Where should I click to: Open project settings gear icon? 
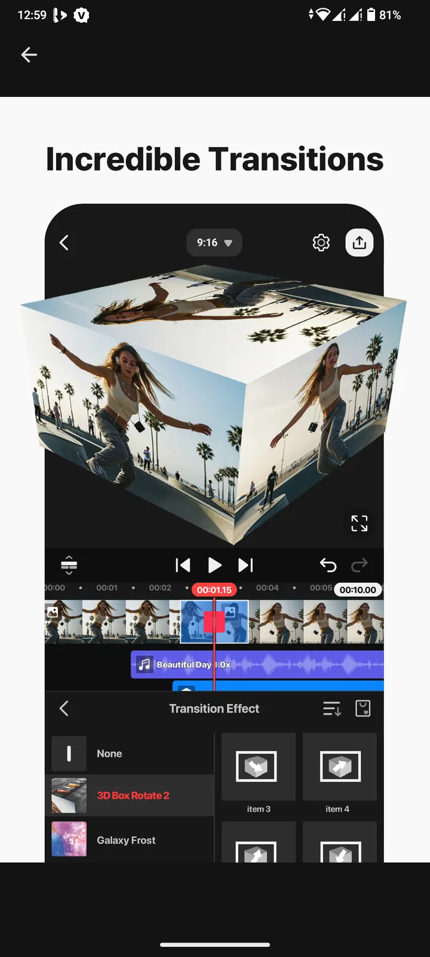click(321, 243)
